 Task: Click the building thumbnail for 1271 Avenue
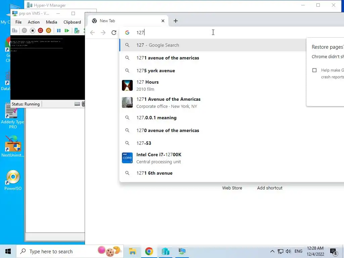[127, 102]
